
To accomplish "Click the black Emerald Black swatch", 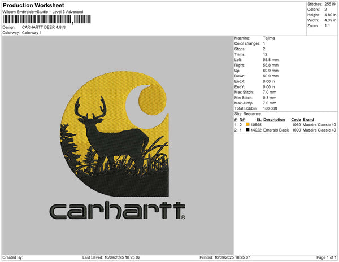I will click(x=247, y=130).
